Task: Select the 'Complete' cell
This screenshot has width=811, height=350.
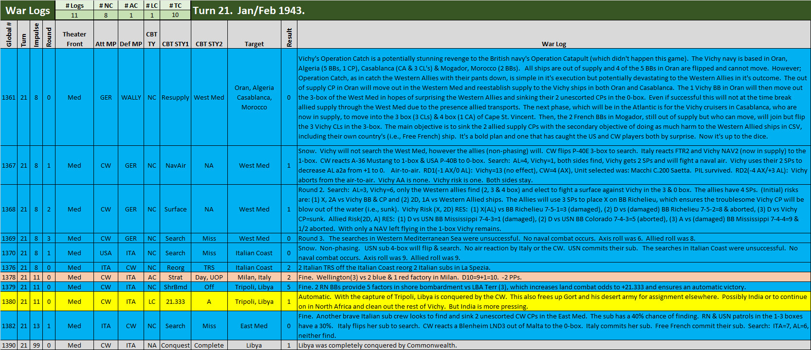Action: click(x=209, y=345)
